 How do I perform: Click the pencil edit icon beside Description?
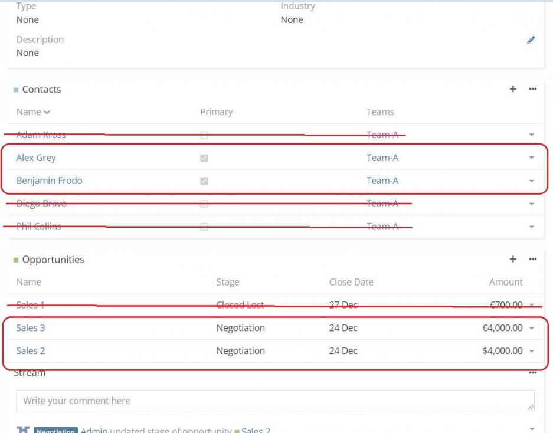click(531, 40)
